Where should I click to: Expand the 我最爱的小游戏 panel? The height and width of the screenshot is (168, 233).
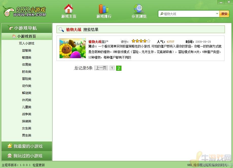[27, 146]
